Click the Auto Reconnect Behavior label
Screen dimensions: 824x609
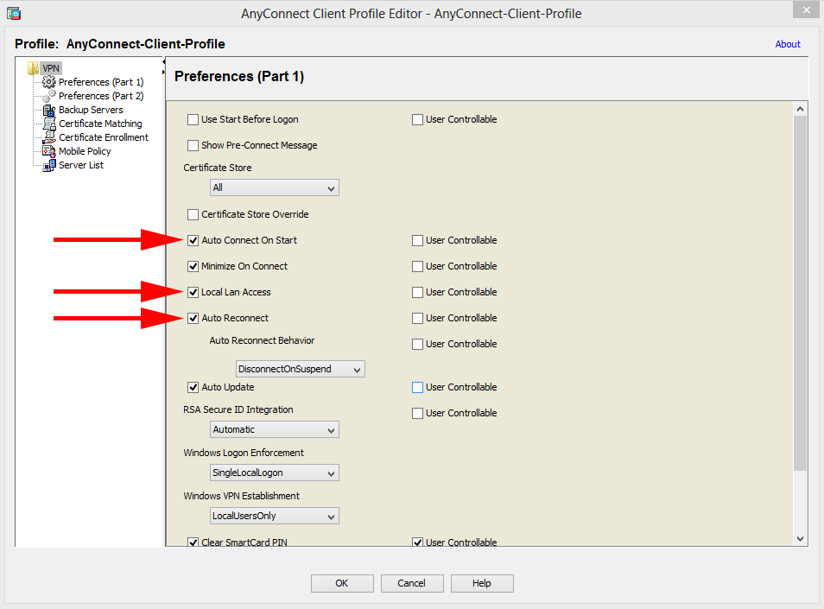(262, 340)
